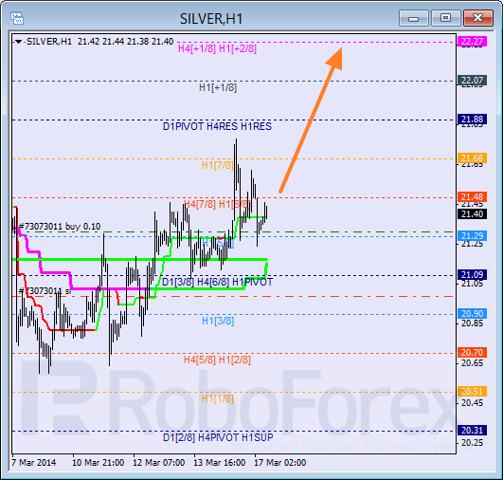Image resolution: width=503 pixels, height=480 pixels.
Task: Select the red 21.48 price level tag
Action: pyautogui.click(x=472, y=197)
